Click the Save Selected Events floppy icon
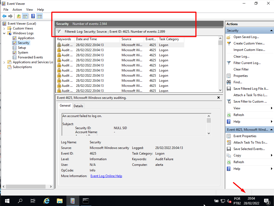Image resolution: width=274 pixels, height=206 pixels. 228,149
